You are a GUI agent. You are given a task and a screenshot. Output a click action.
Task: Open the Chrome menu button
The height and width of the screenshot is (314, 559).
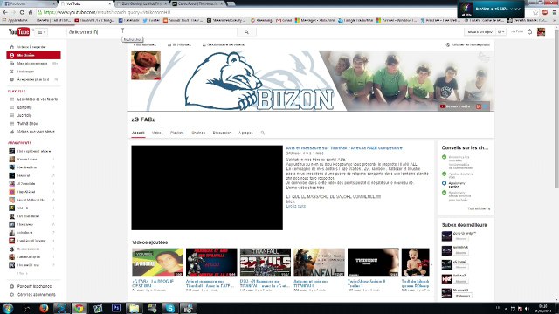click(555, 12)
